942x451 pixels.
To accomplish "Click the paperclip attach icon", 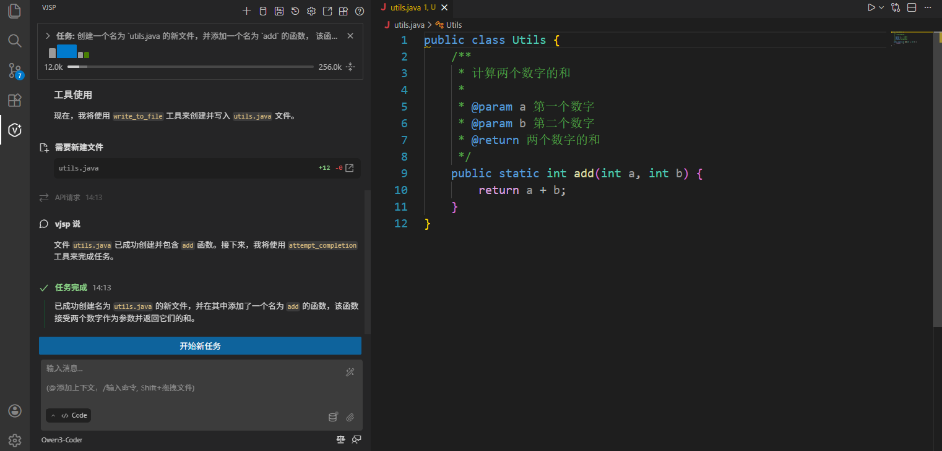I will (x=350, y=417).
